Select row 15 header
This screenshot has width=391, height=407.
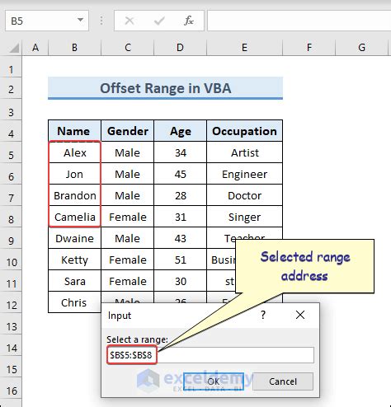coord(11,367)
